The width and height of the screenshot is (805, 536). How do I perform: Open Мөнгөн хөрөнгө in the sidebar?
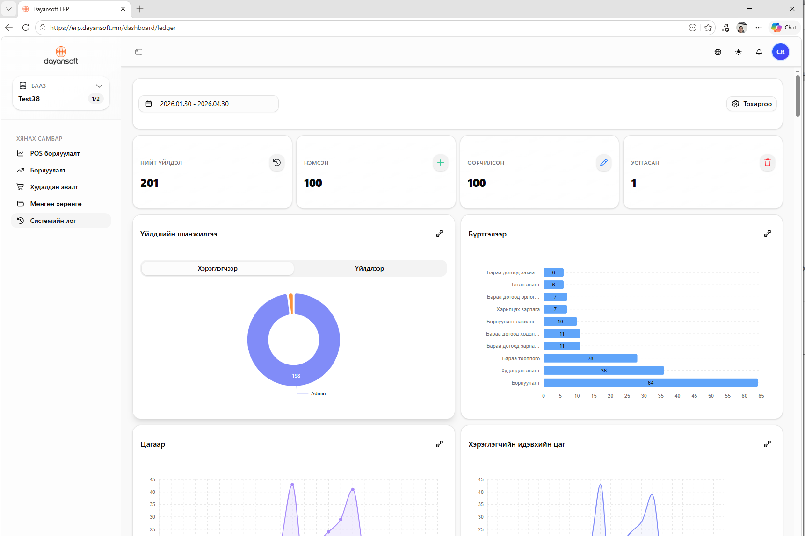[61, 204]
